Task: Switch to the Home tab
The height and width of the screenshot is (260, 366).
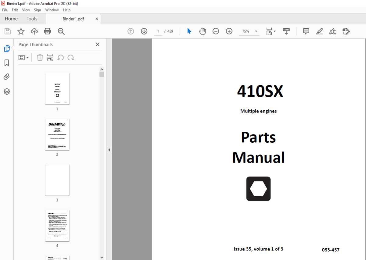Action: tap(11, 19)
